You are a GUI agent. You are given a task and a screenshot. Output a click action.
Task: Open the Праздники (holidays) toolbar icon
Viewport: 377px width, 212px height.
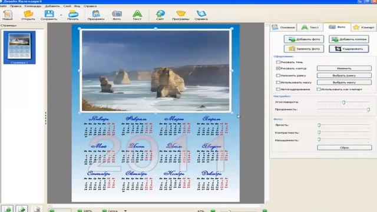point(96,15)
